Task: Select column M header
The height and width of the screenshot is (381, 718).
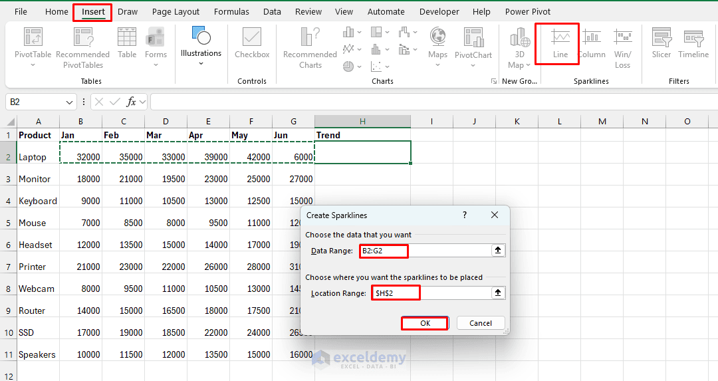Action: (602, 122)
